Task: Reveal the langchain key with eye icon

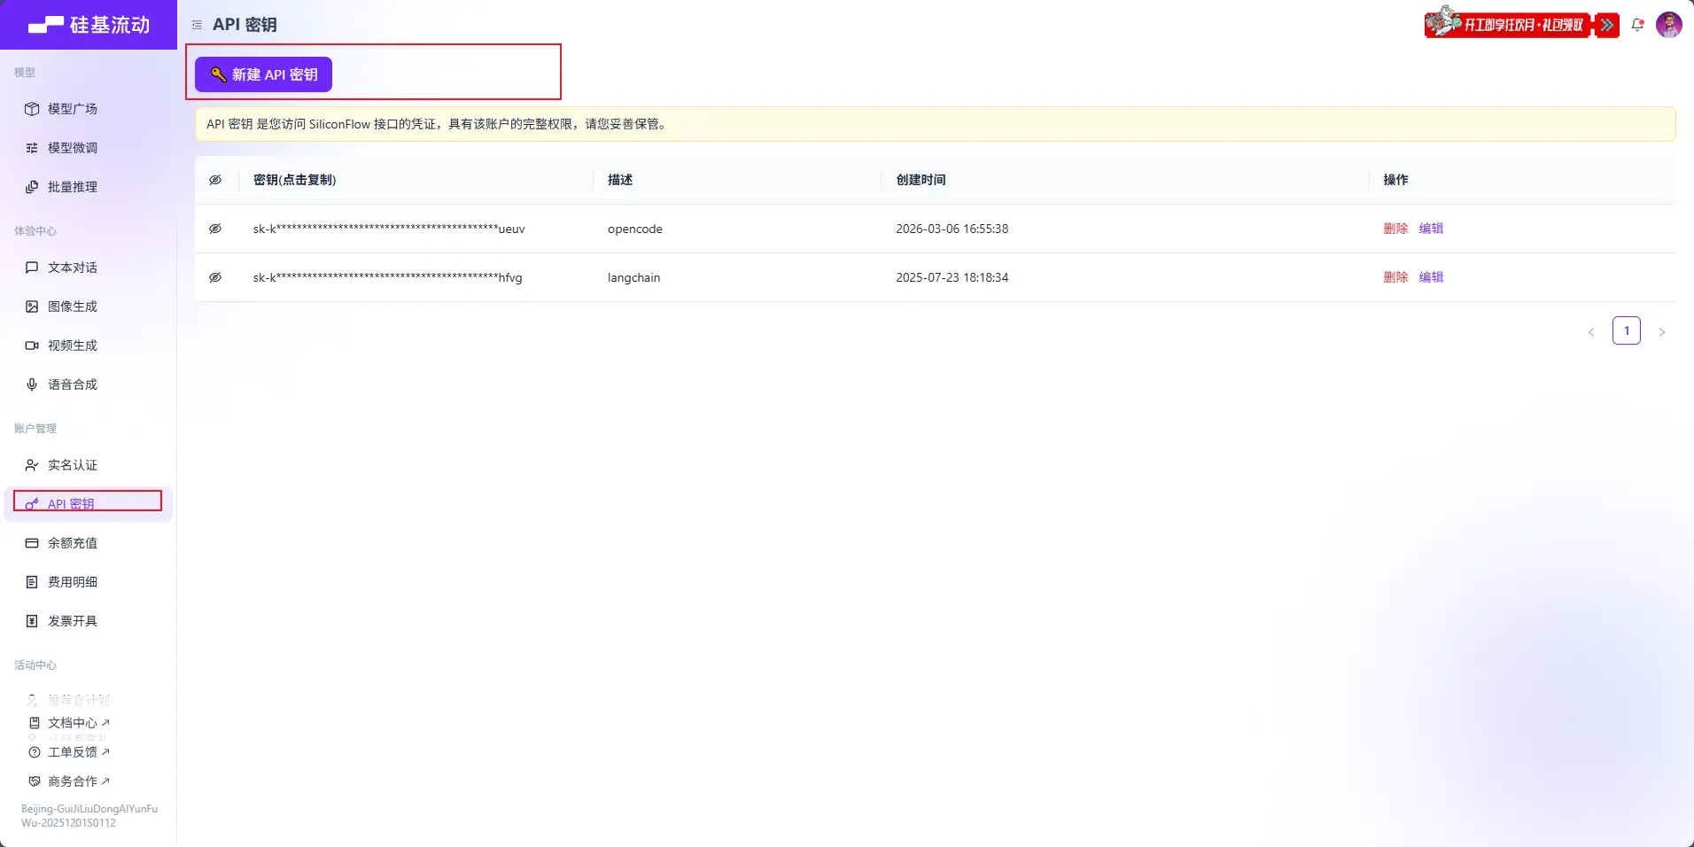Action: 215,277
